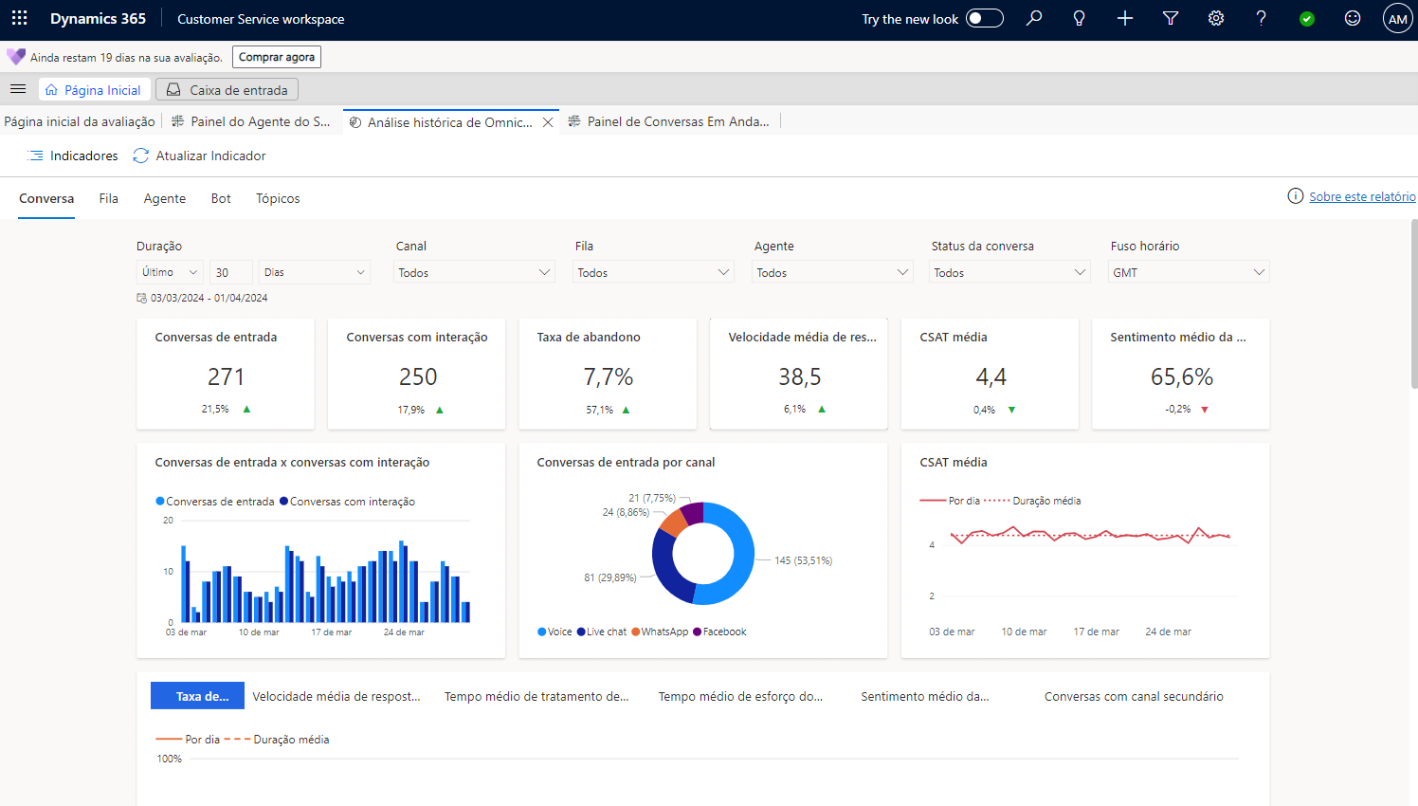Open Painel de Conversas Em Anda... tab

click(x=669, y=121)
